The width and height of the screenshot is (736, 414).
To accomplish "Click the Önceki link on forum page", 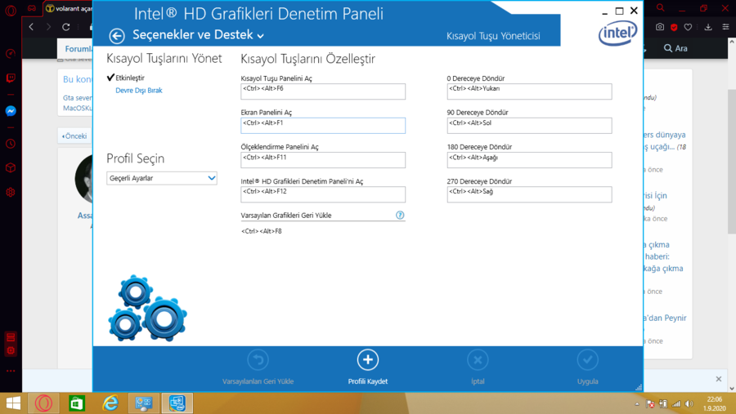I will (74, 136).
